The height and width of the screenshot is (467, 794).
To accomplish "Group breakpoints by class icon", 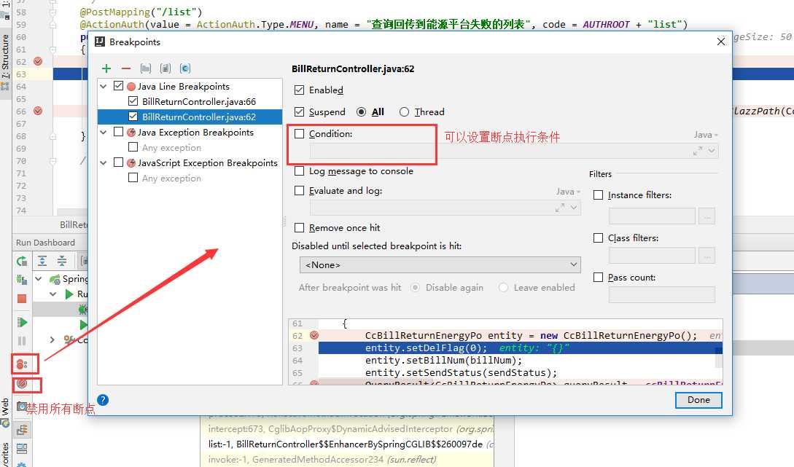I will [184, 68].
